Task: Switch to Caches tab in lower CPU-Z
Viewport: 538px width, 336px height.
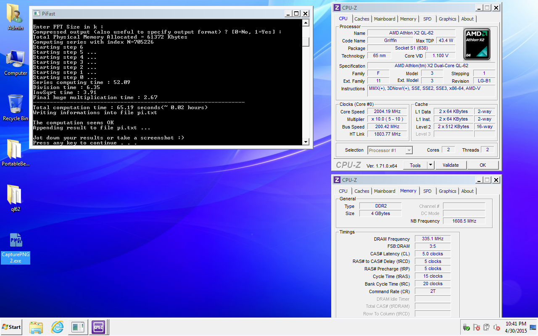Action: pyautogui.click(x=362, y=191)
